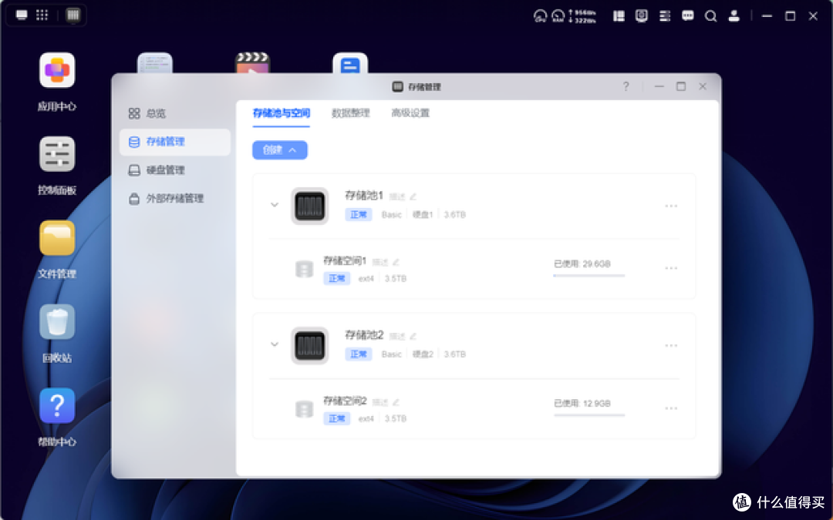Click the network speed indicator in top bar
The width and height of the screenshot is (833, 520).
(582, 16)
